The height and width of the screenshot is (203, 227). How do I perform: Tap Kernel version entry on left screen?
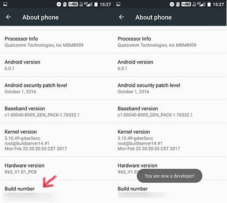[56, 140]
